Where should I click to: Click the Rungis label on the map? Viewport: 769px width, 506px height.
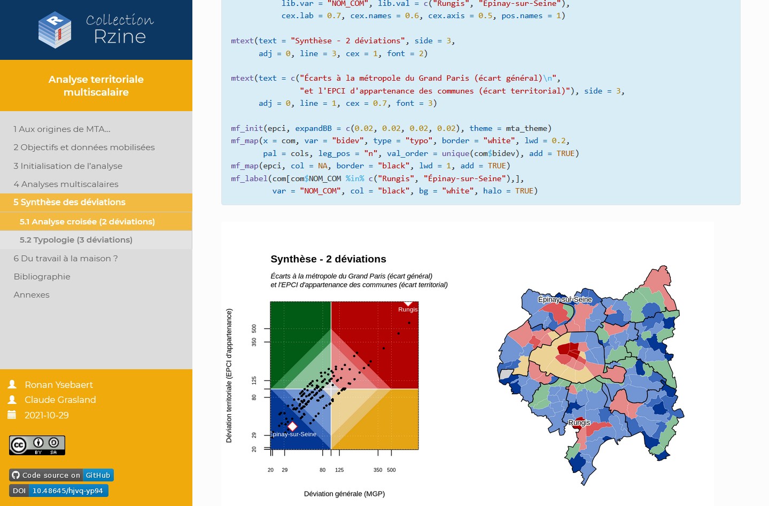pyautogui.click(x=579, y=423)
